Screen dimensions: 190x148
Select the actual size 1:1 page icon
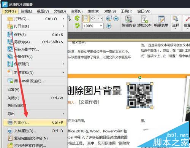pos(85,19)
